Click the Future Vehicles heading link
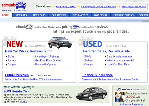The image size is (149, 106). 17,75
